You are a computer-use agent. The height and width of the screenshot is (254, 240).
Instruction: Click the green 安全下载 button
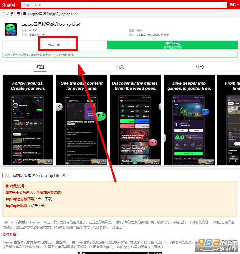pos(172,45)
